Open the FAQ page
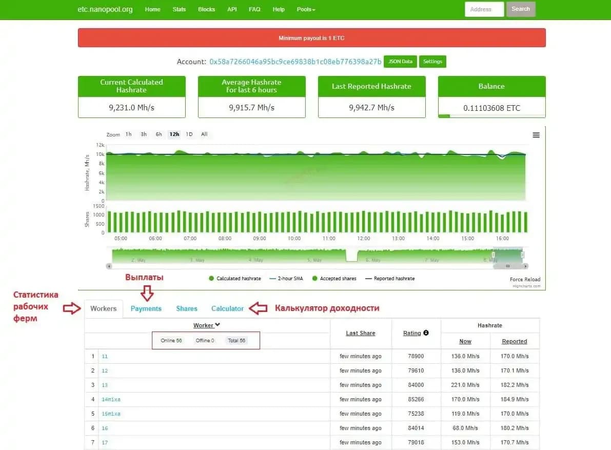Screen dimensions: 611x450 point(254,9)
